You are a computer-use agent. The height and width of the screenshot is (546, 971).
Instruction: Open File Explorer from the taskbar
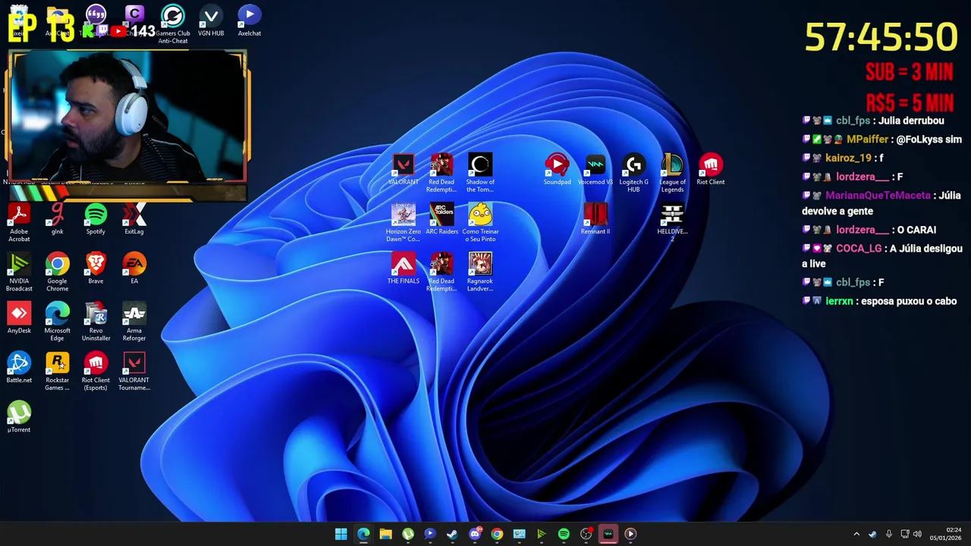pos(385,534)
